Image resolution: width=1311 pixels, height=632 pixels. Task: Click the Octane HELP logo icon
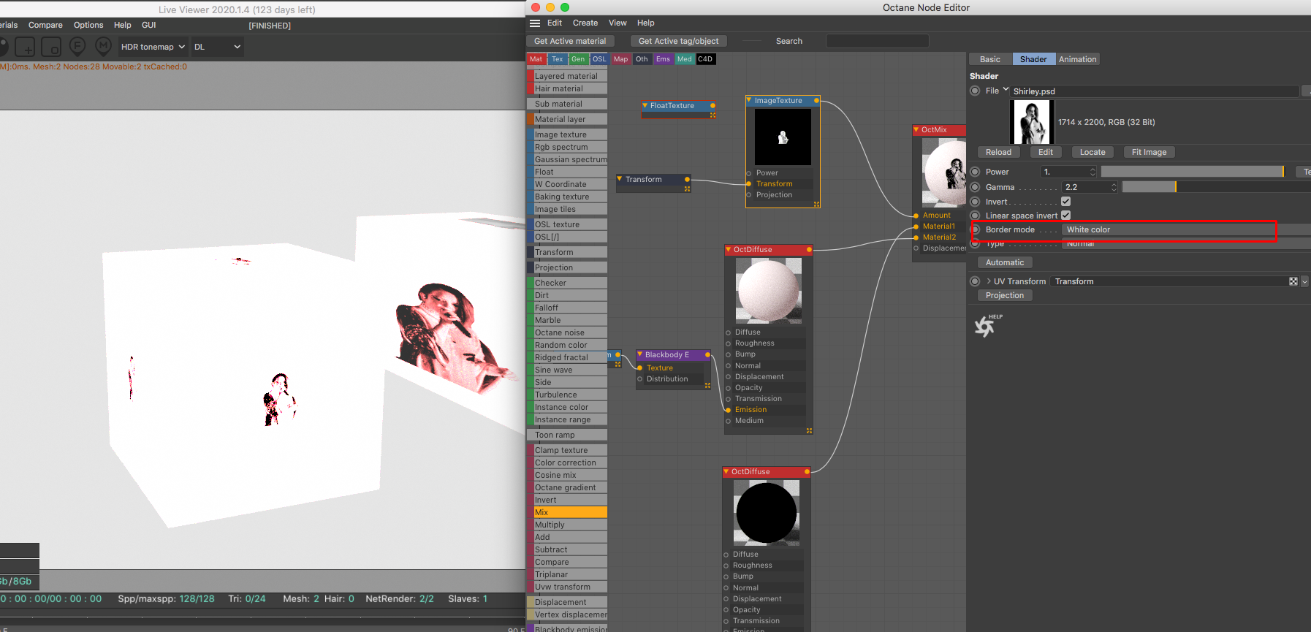click(987, 325)
